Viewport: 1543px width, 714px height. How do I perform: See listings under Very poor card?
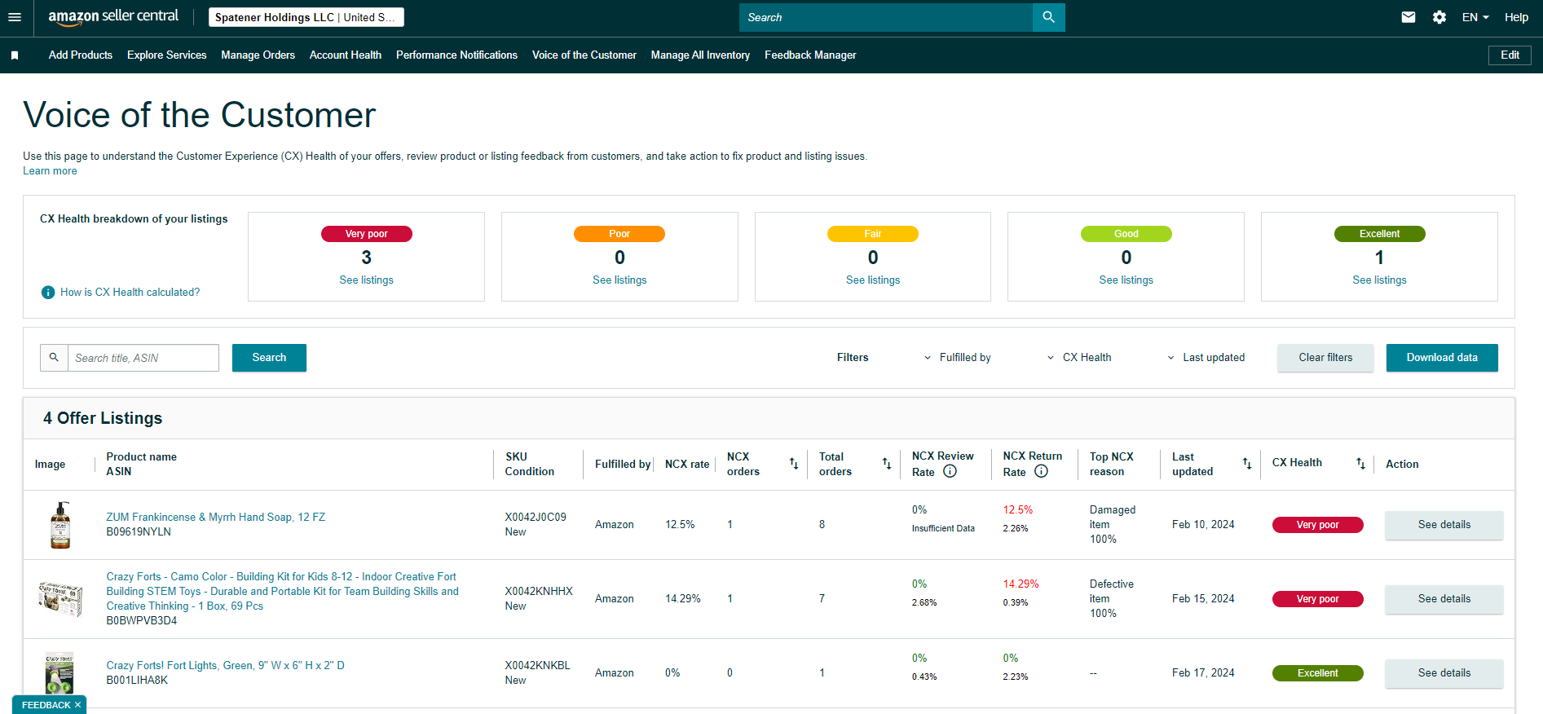(367, 280)
